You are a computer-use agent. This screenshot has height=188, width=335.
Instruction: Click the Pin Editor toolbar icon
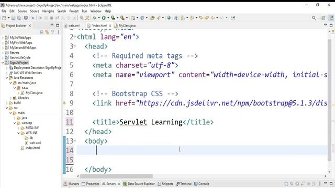pyautogui.click(x=233, y=18)
